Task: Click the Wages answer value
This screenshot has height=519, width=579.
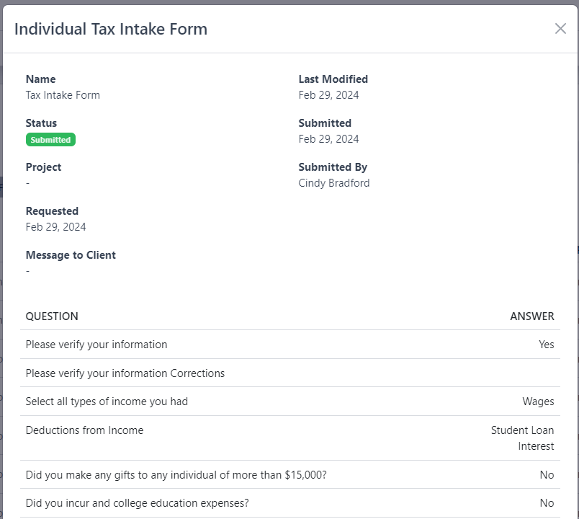Action: [538, 402]
